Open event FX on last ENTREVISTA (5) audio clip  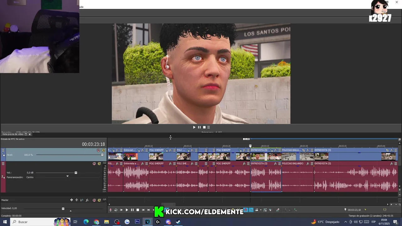(391, 164)
